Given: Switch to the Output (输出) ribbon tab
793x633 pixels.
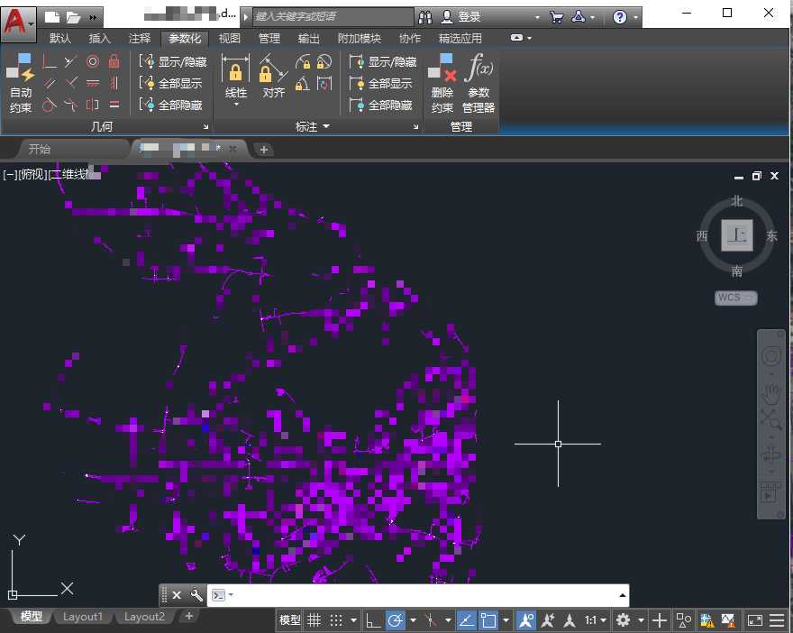Looking at the screenshot, I should 308,38.
